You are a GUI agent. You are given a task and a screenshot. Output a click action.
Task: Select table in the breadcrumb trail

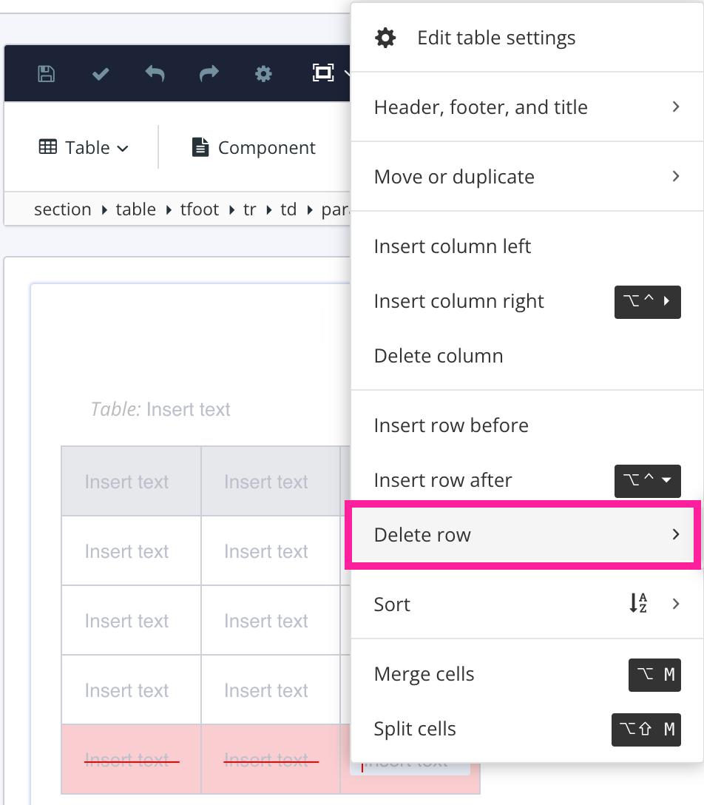coord(135,209)
